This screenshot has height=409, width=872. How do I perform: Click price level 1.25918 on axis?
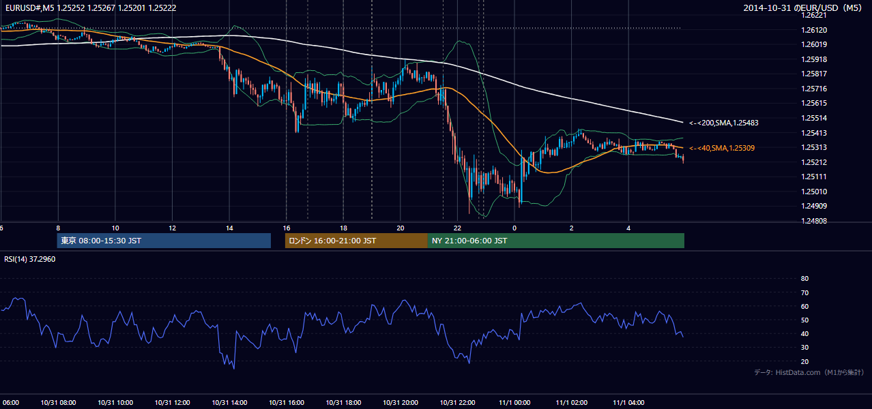(814, 59)
